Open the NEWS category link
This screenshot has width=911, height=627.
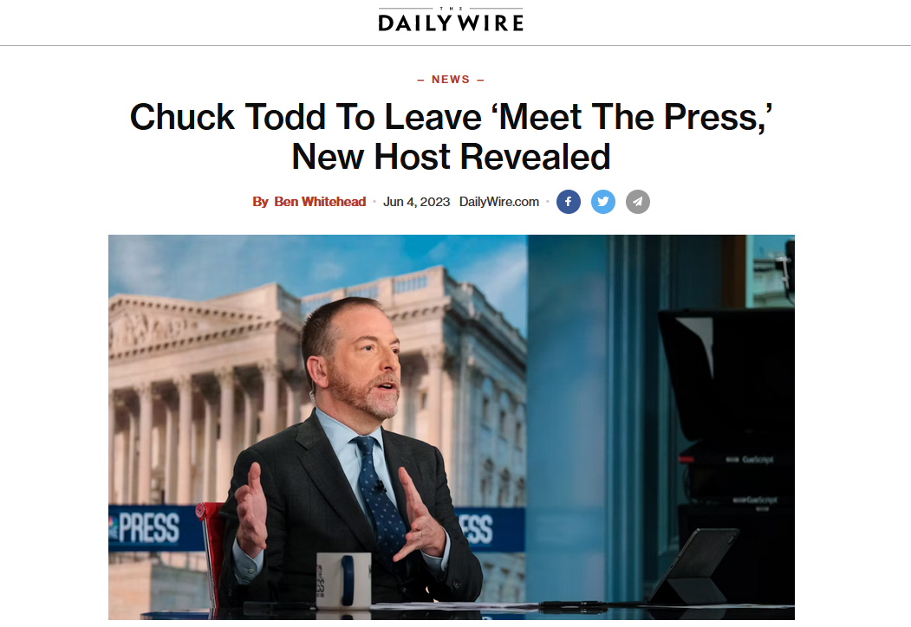451,80
